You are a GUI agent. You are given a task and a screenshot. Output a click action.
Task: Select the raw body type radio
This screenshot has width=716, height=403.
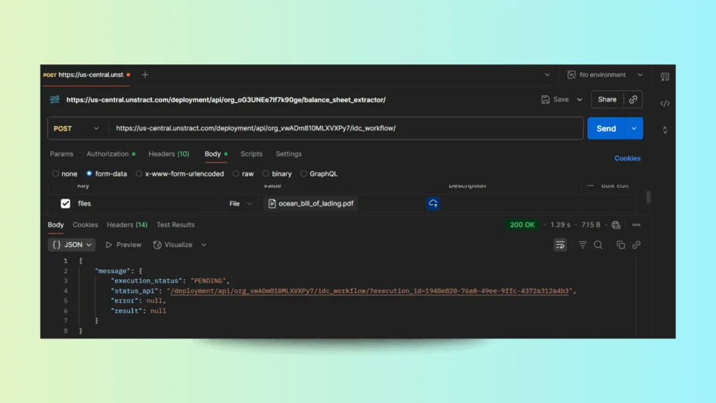pos(236,174)
